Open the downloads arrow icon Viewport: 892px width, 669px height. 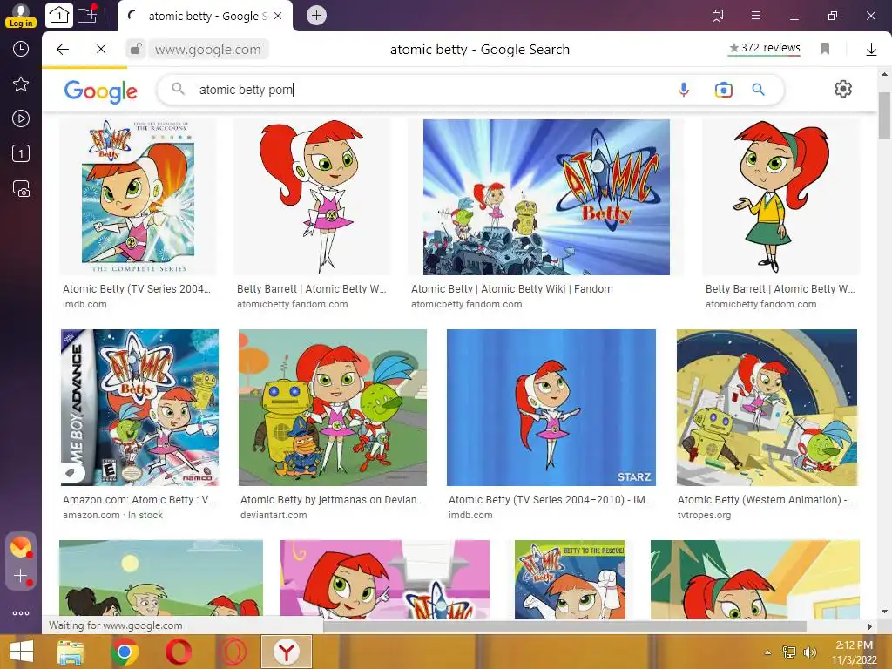(x=871, y=50)
